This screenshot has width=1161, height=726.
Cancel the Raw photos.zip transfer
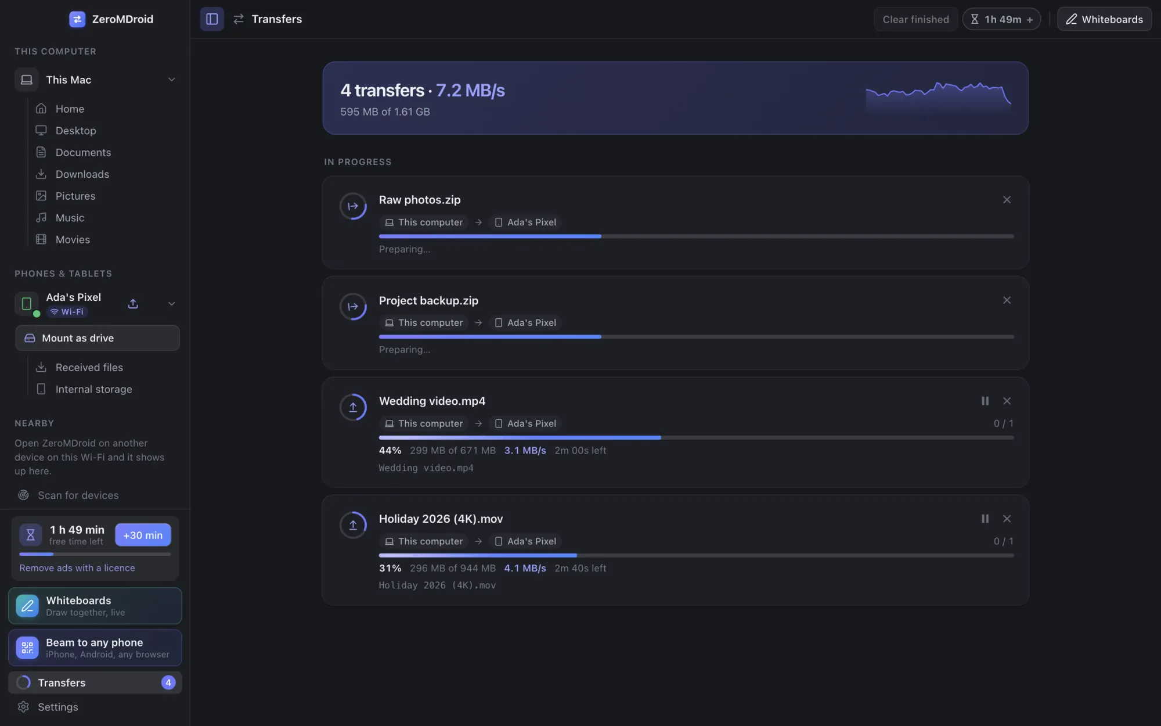1007,200
